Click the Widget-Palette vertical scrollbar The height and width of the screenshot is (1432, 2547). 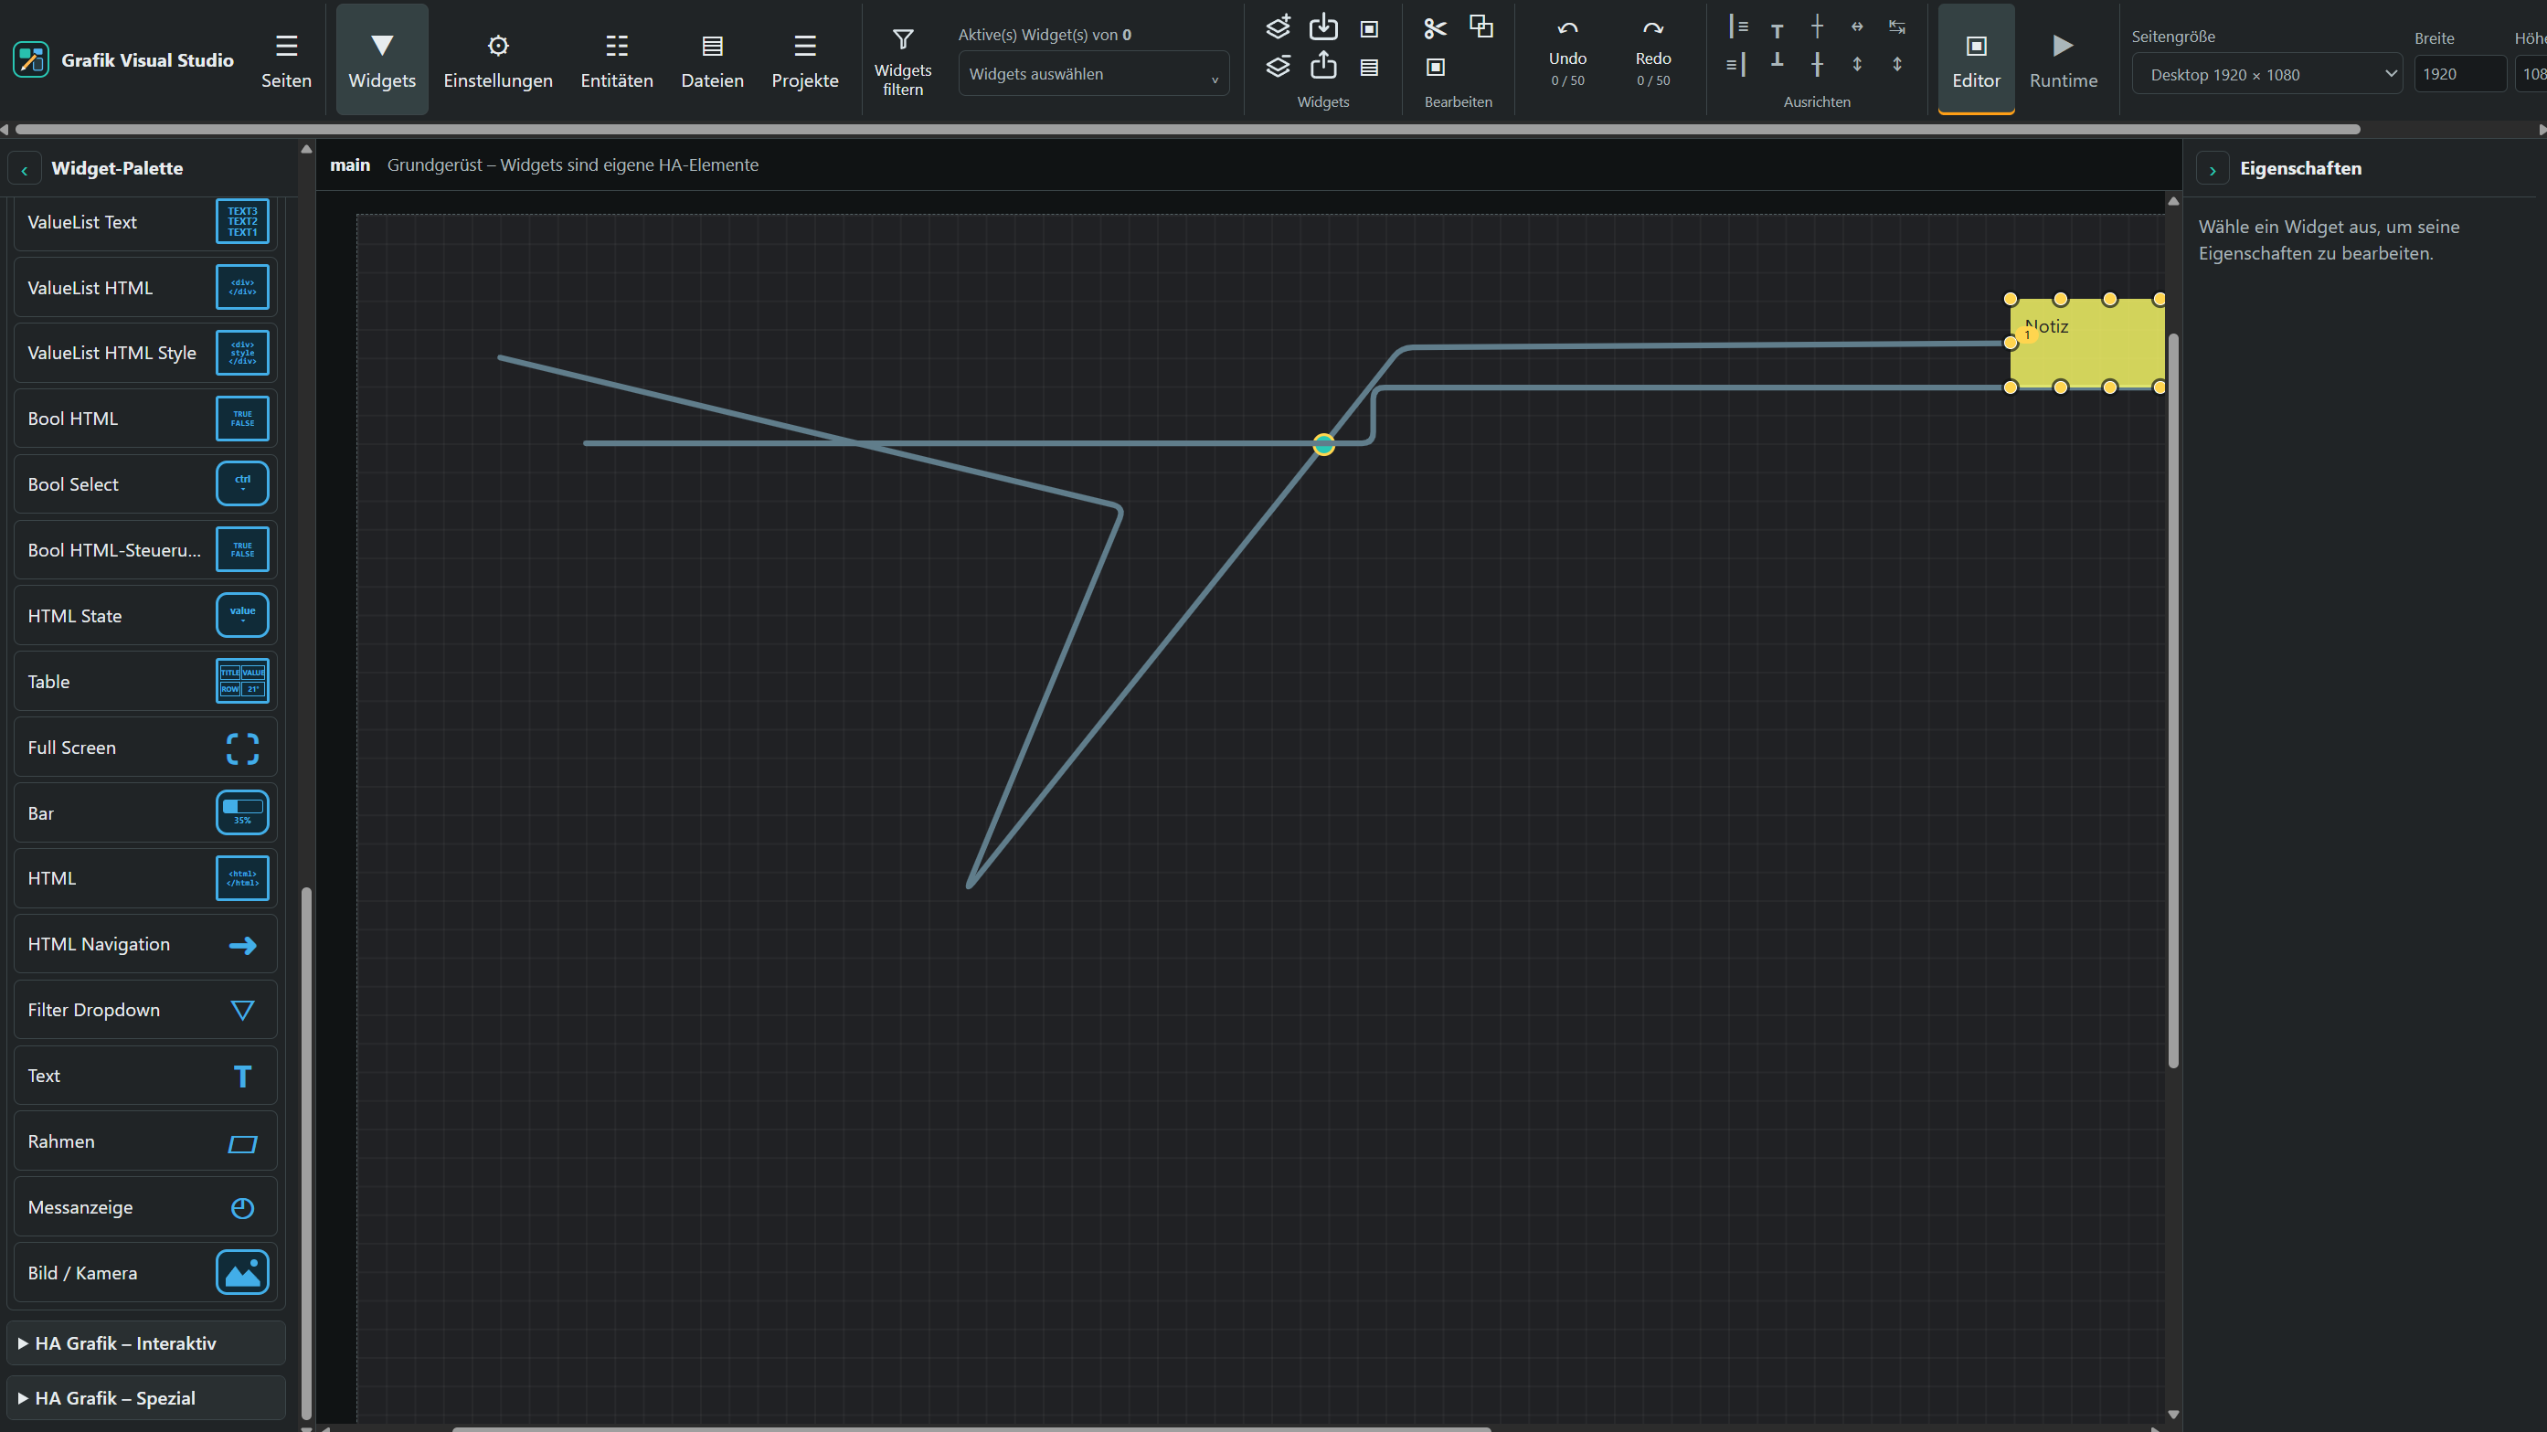point(306,1152)
